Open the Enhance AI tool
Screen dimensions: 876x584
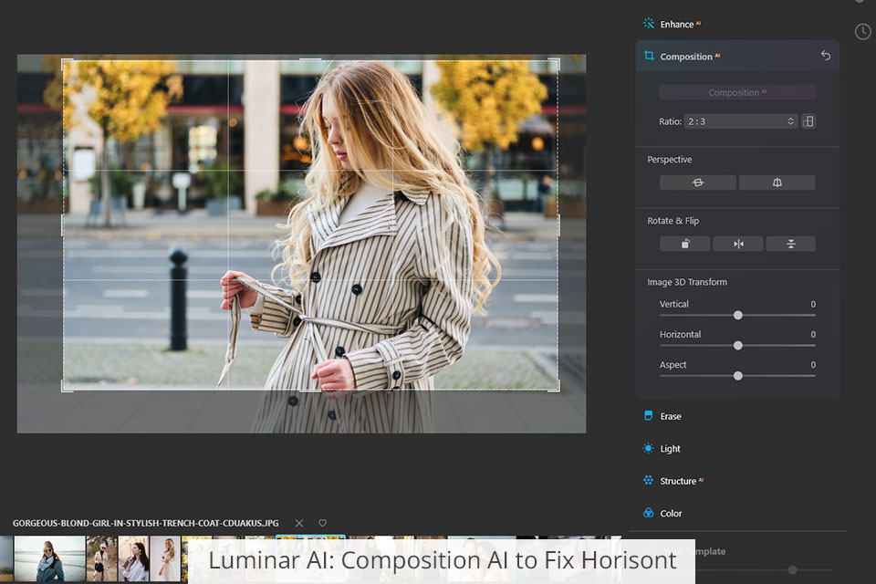click(x=680, y=24)
